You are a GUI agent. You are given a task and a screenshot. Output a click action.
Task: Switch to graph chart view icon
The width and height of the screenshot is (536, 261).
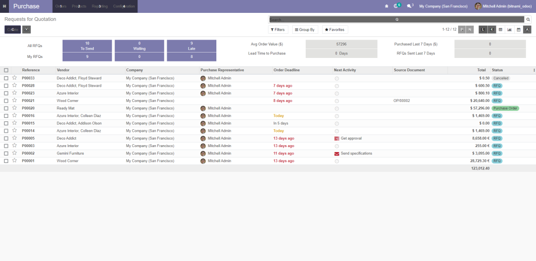pos(509,30)
